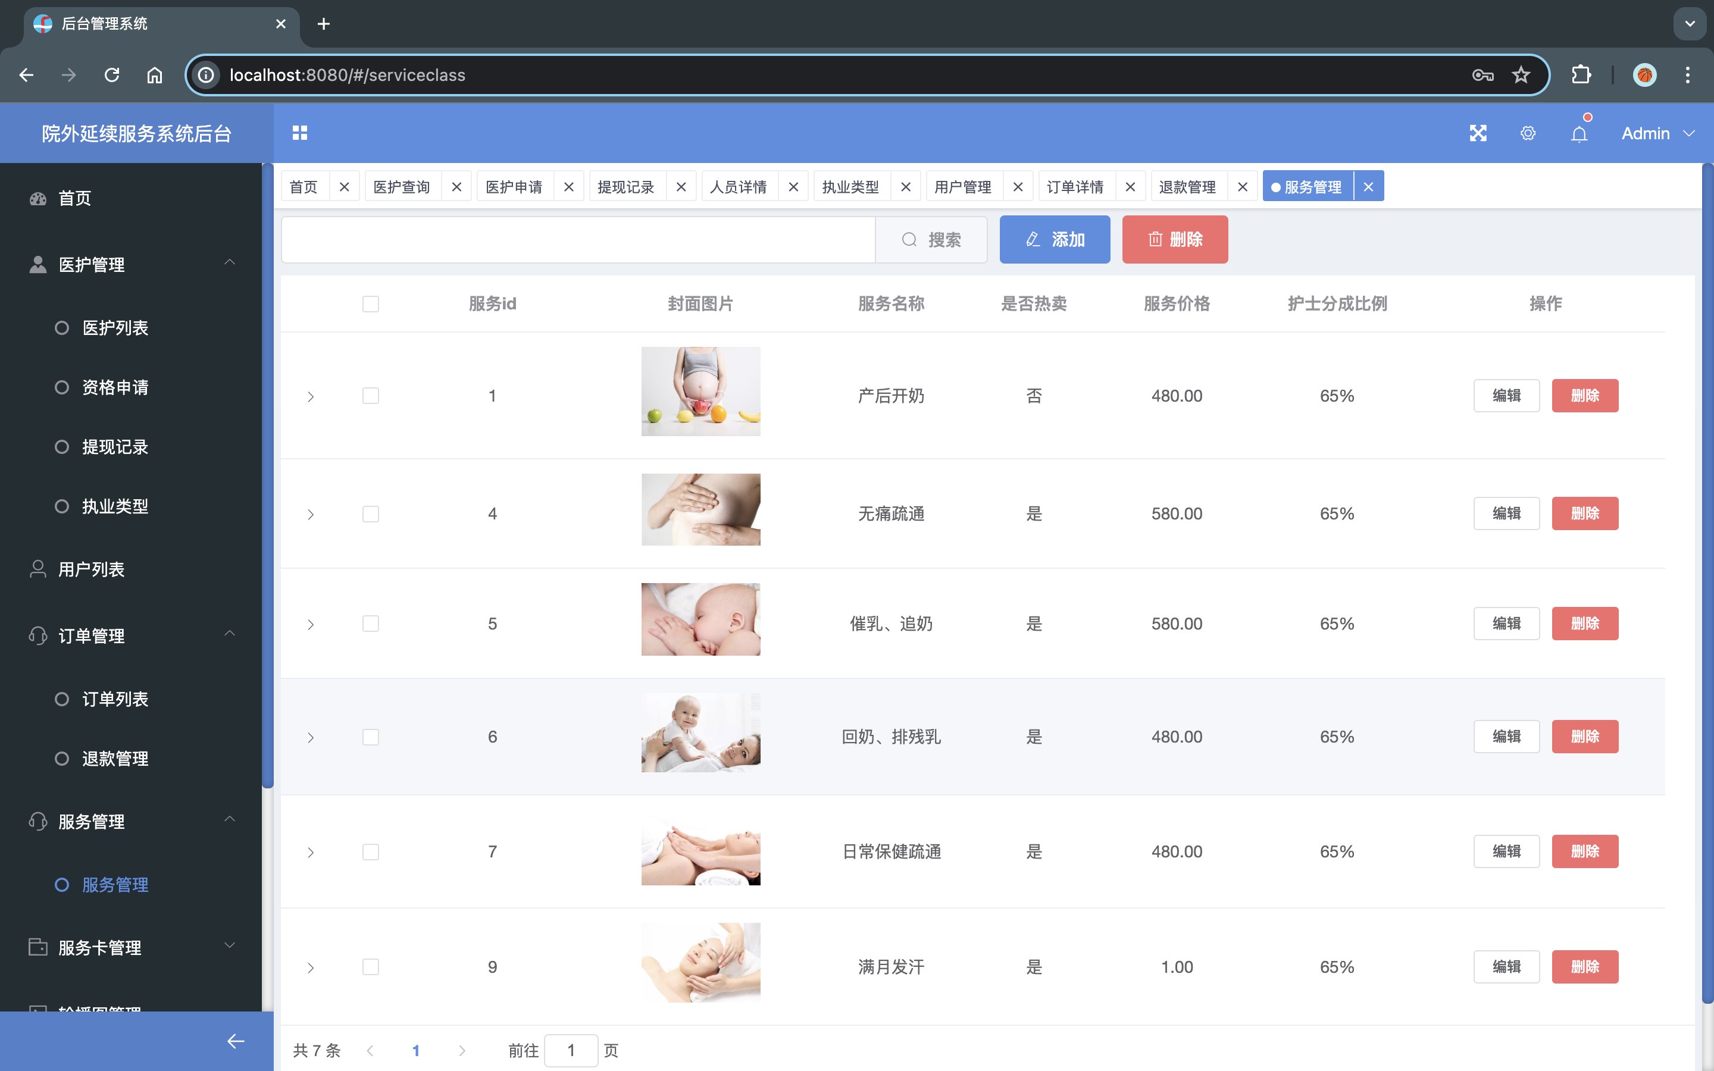1714x1071 pixels.
Task: Check the row checkbox for 产后开奶
Action: (x=370, y=395)
